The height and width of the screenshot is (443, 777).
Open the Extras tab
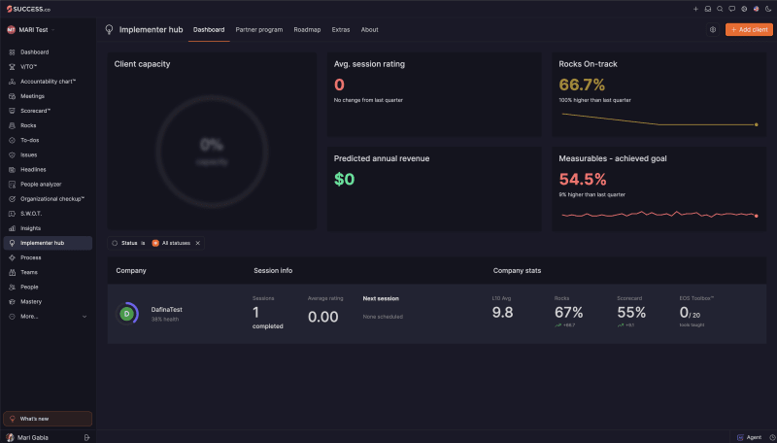[341, 30]
